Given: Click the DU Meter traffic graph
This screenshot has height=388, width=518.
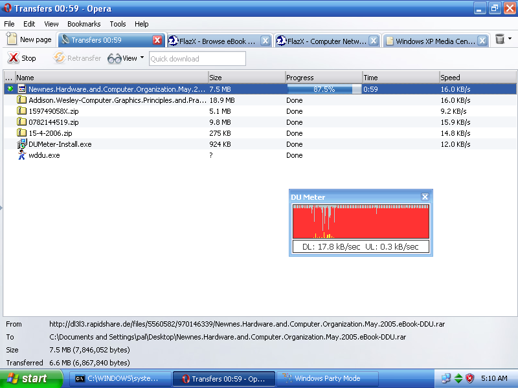Looking at the screenshot, I should click(x=361, y=221).
